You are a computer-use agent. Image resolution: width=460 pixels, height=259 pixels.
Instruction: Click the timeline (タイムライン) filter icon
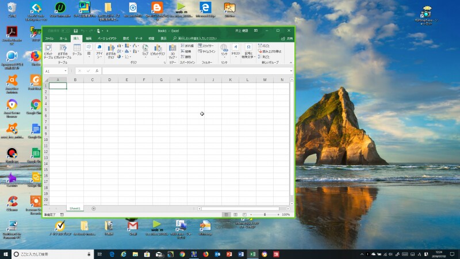(x=207, y=51)
